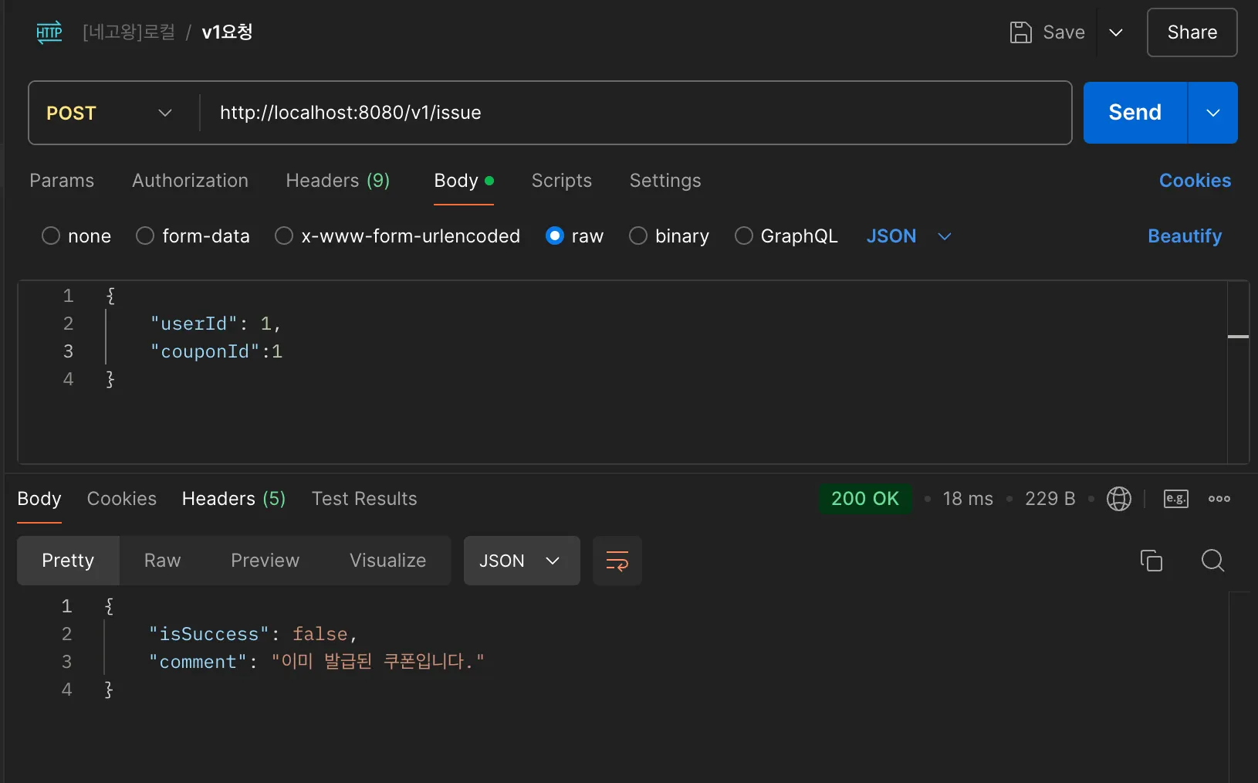Click the HTTP request type icon
The image size is (1258, 783).
click(x=49, y=32)
